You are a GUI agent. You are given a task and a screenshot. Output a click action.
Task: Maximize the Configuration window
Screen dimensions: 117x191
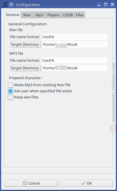click(x=106, y=5)
